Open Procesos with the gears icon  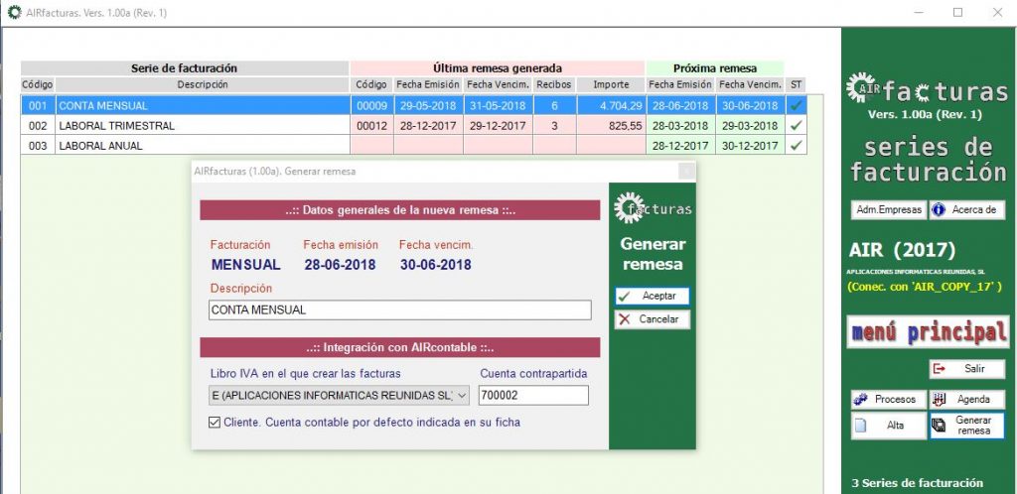click(x=887, y=399)
